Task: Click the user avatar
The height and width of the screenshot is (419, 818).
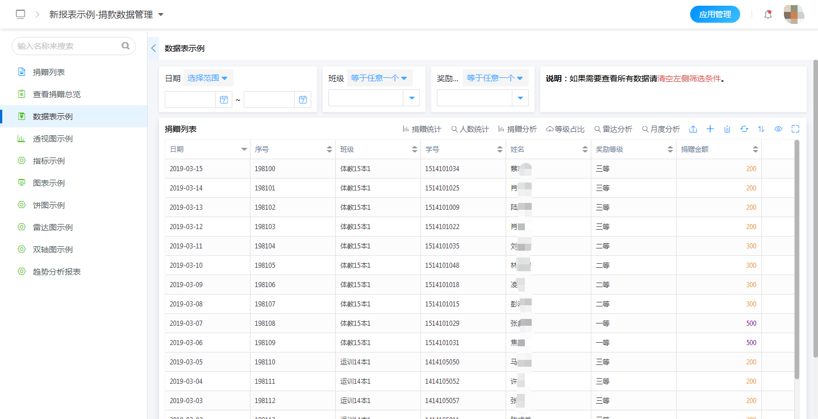Action: point(794,14)
